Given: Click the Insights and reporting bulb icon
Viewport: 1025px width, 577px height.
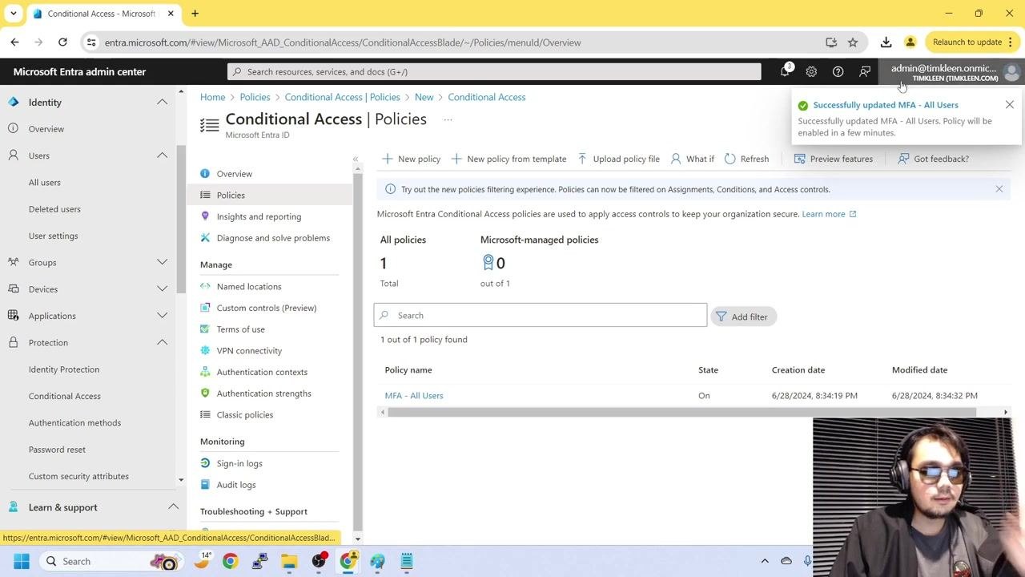Looking at the screenshot, I should (205, 216).
